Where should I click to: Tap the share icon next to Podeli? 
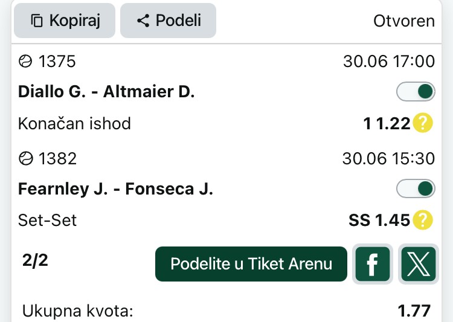tap(143, 21)
